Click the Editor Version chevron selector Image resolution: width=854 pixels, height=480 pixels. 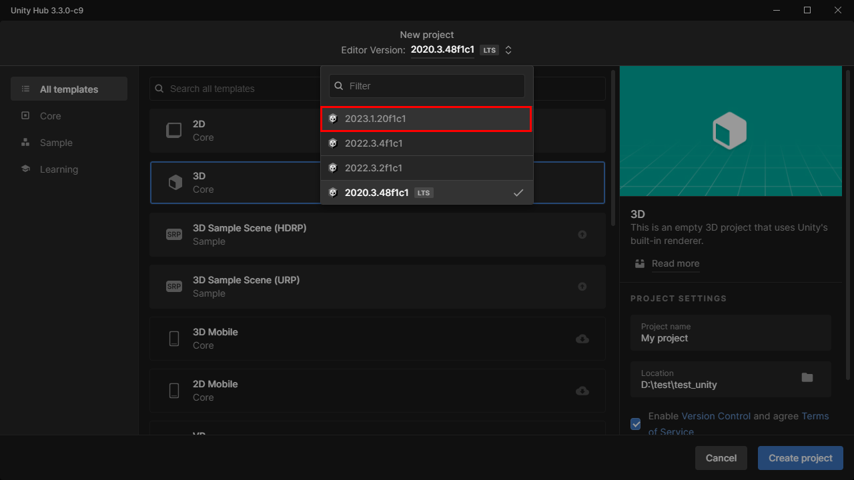pyautogui.click(x=508, y=49)
